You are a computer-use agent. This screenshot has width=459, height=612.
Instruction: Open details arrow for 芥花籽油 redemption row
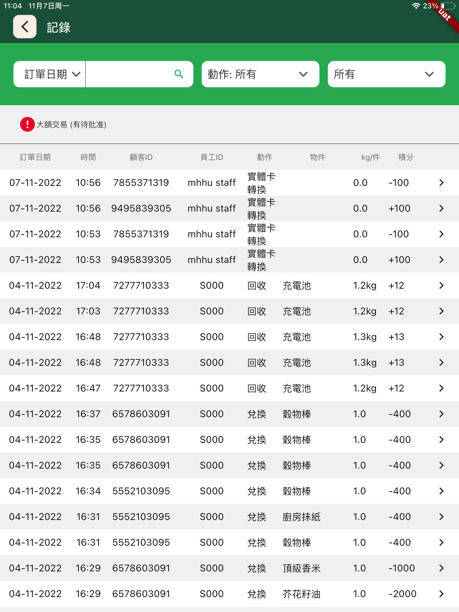coord(441,594)
